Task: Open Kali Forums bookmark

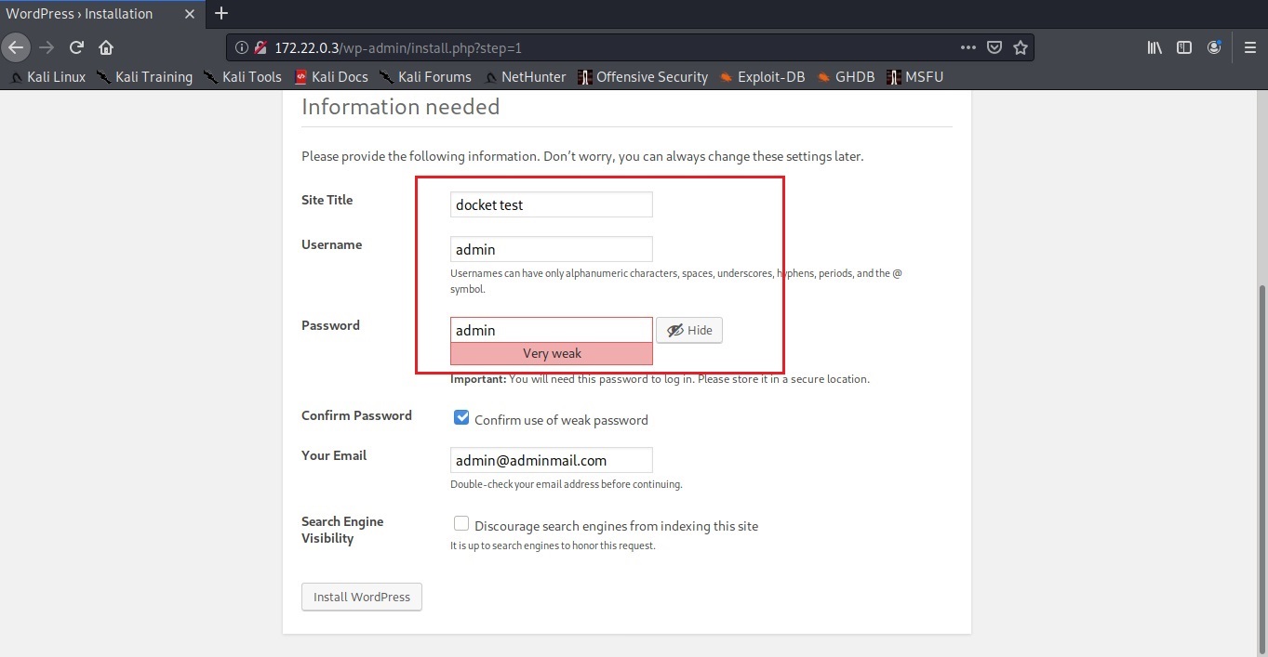Action: pyautogui.click(x=425, y=77)
